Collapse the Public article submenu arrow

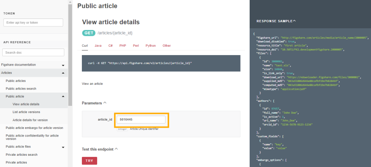pos(63,96)
